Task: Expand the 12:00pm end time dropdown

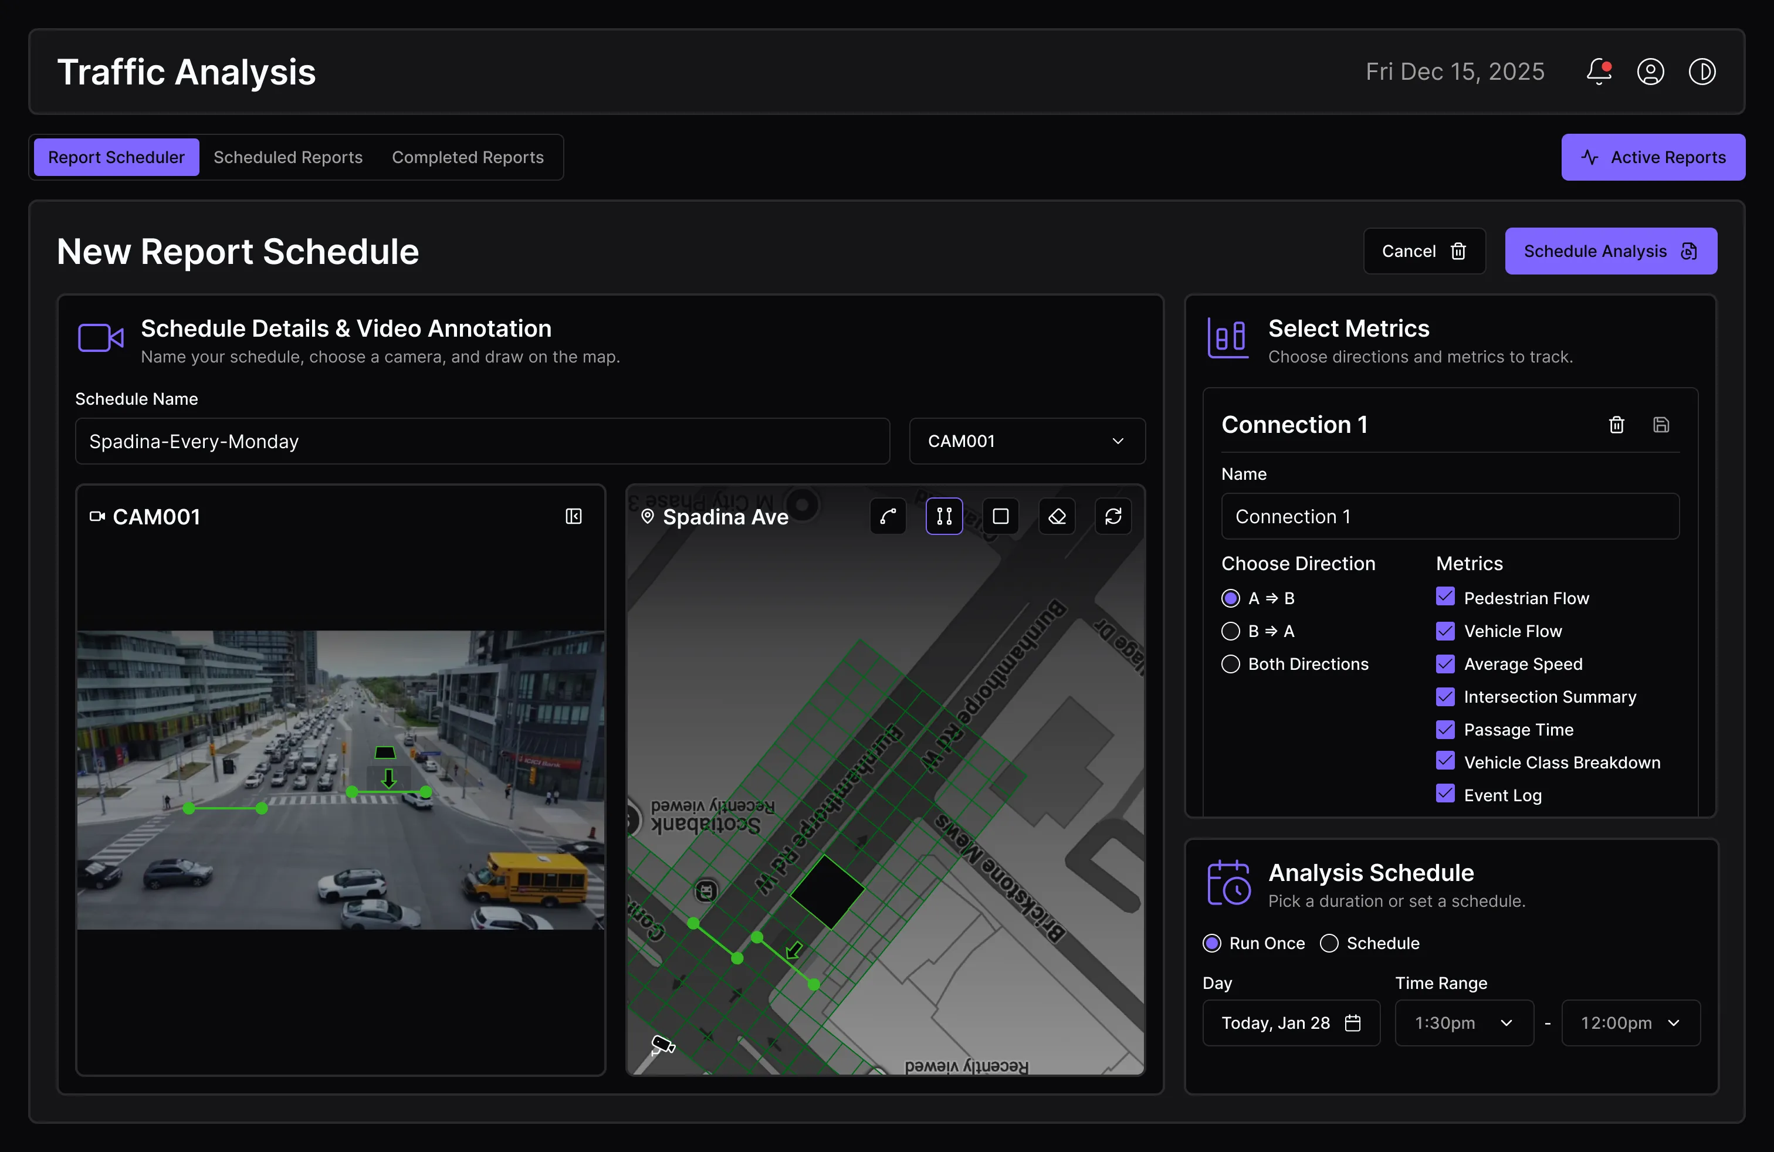Action: coord(1630,1023)
